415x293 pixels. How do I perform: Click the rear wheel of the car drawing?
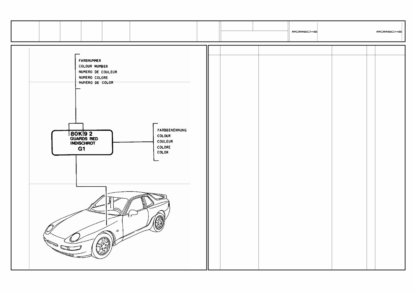[159, 222]
